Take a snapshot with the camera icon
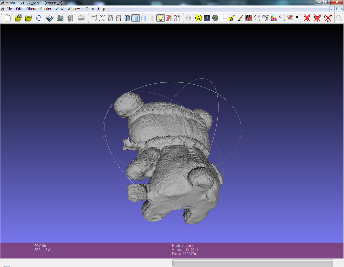The width and height of the screenshot is (344, 267). tap(60, 18)
